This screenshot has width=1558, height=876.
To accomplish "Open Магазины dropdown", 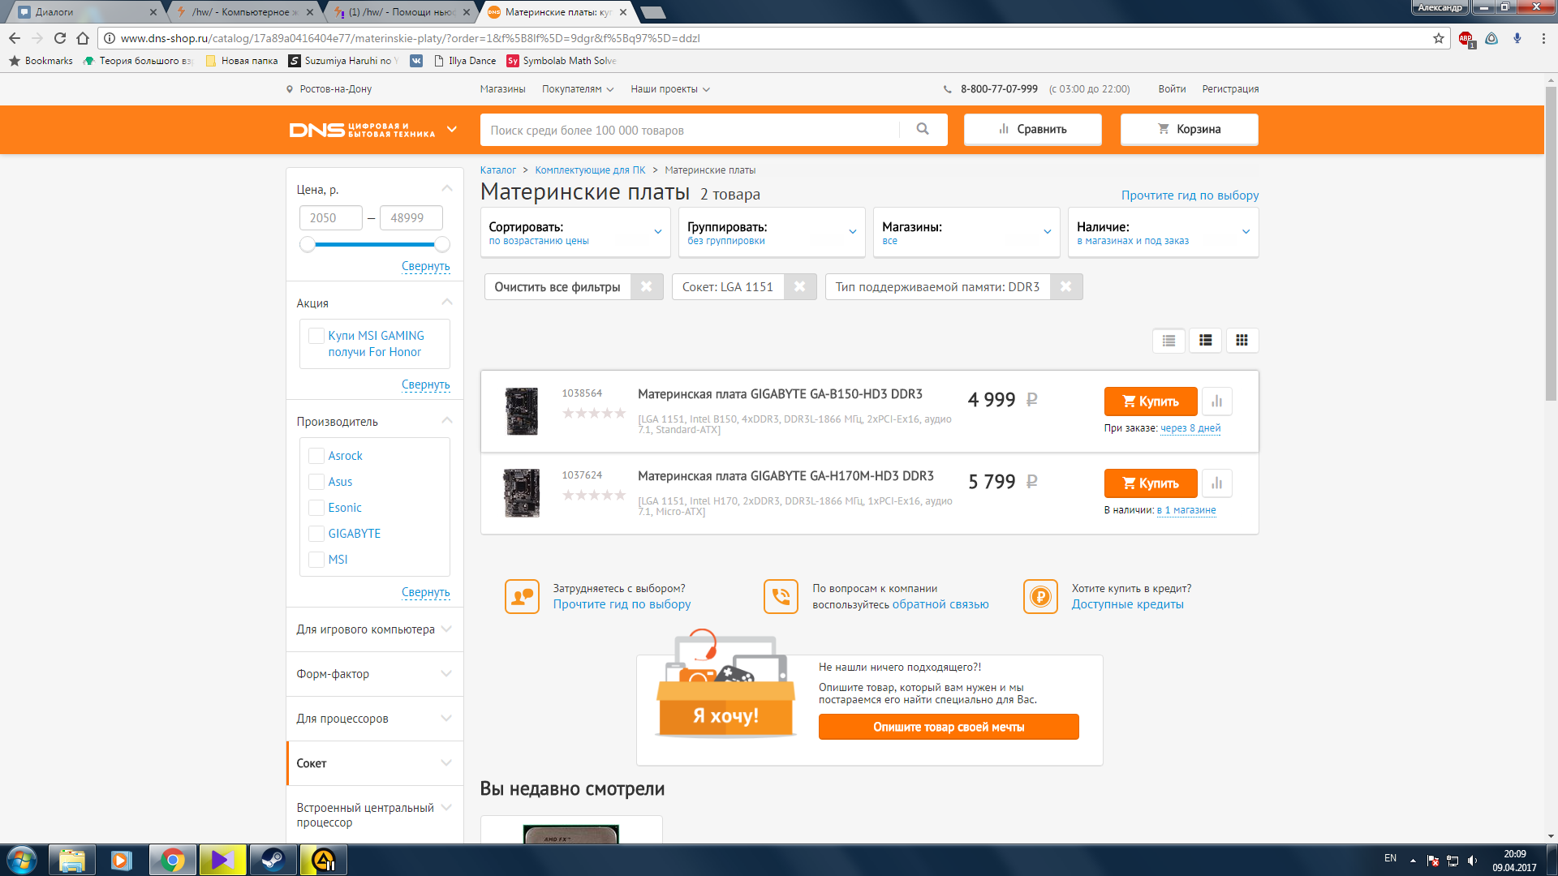I will click(966, 233).
